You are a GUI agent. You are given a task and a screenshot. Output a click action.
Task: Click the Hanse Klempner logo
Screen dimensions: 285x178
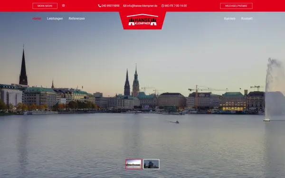(142, 20)
